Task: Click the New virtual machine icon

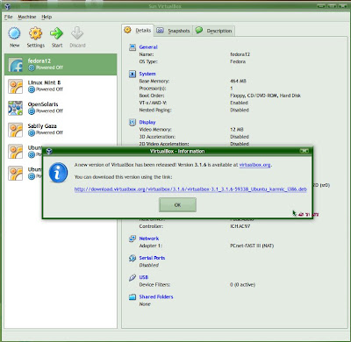Action: (x=14, y=33)
